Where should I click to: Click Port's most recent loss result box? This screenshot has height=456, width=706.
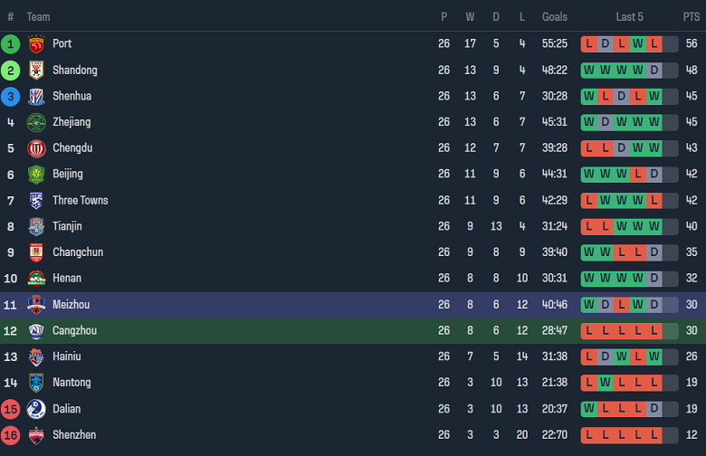tap(654, 43)
